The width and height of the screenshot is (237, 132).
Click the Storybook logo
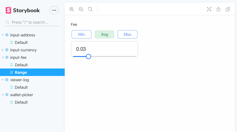click(22, 10)
